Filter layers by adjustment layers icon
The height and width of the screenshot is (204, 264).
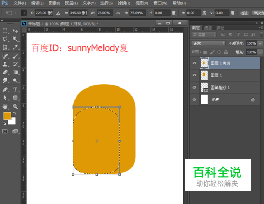231,35
